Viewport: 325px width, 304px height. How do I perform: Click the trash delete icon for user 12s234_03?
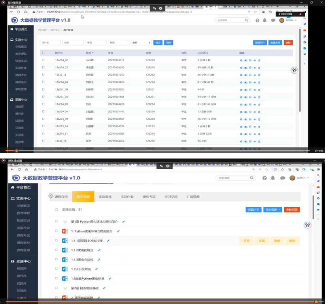(x=259, y=68)
